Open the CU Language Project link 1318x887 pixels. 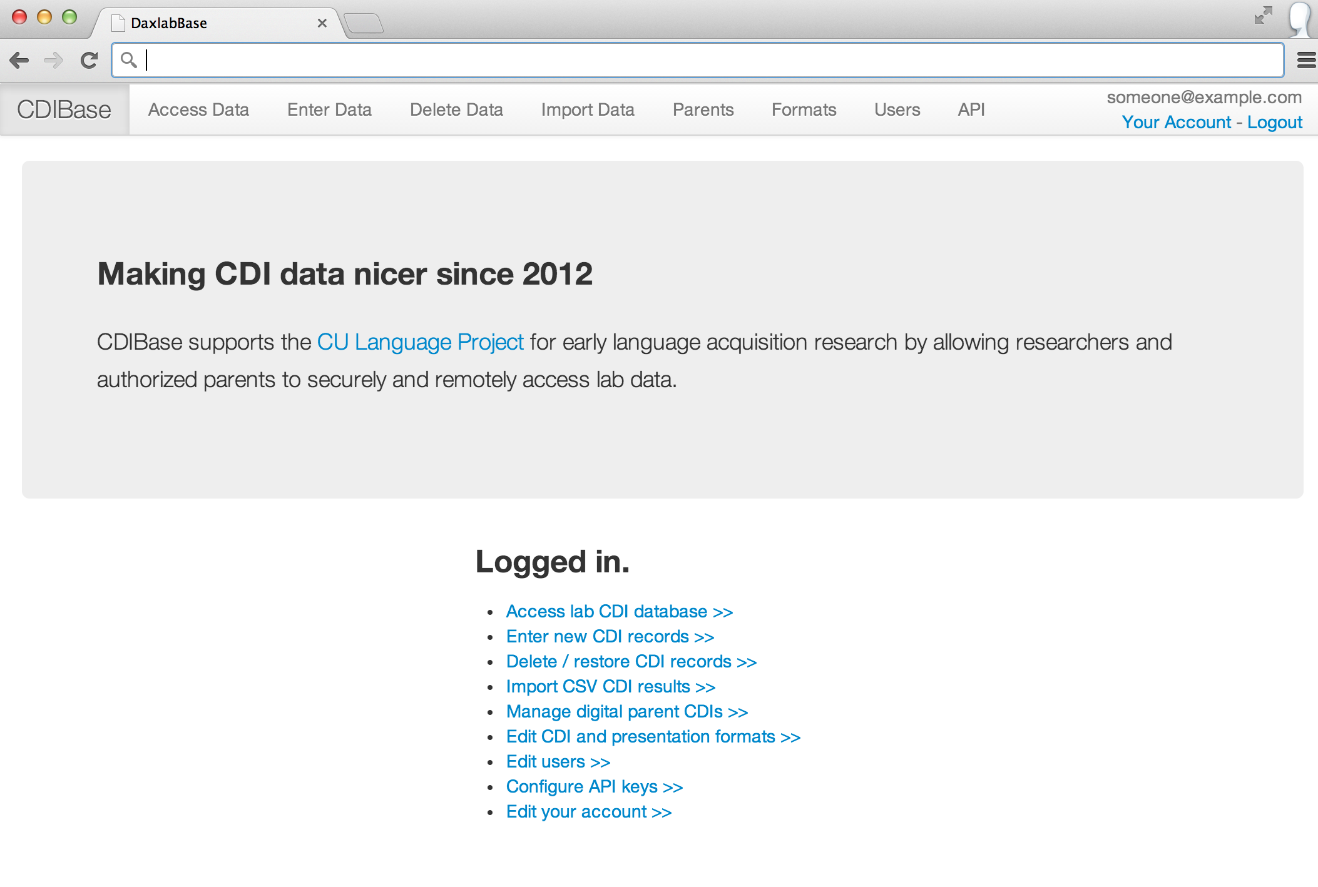(x=420, y=342)
